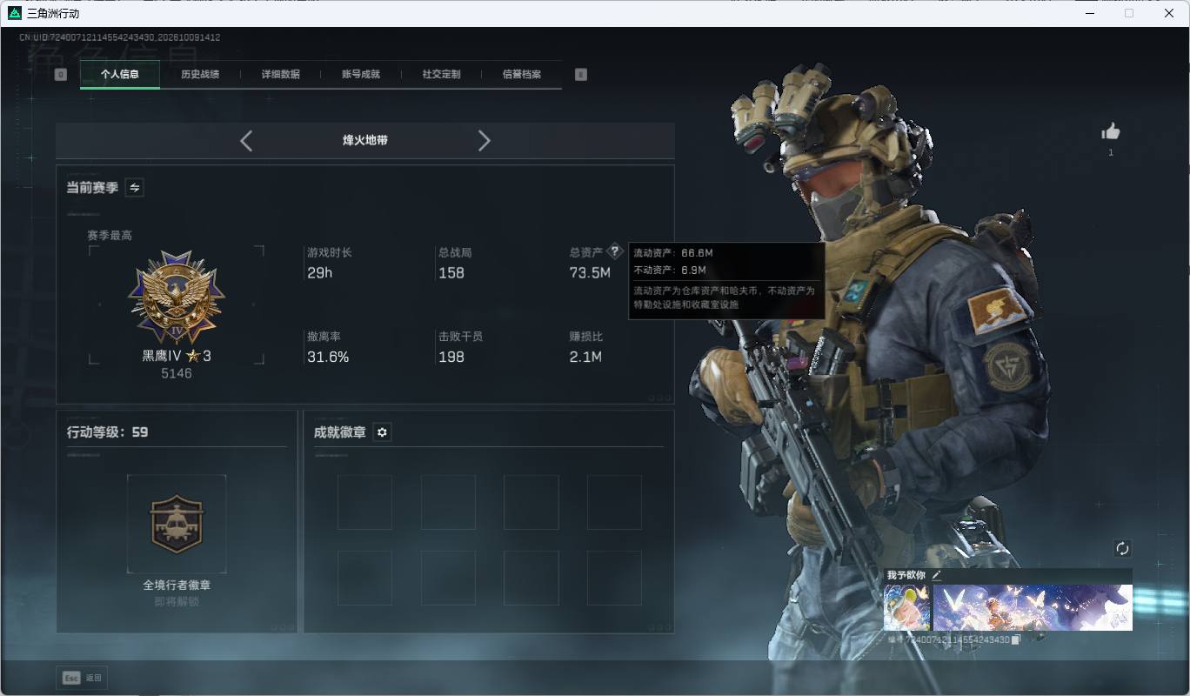This screenshot has width=1190, height=696.
Task: Click the total assets question mark icon
Action: [x=615, y=251]
